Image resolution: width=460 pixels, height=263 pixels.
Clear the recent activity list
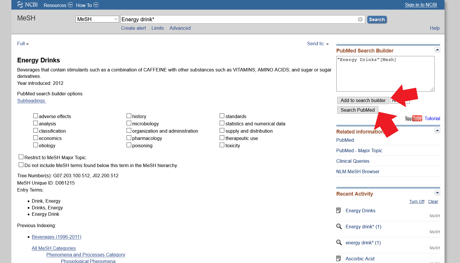(433, 201)
